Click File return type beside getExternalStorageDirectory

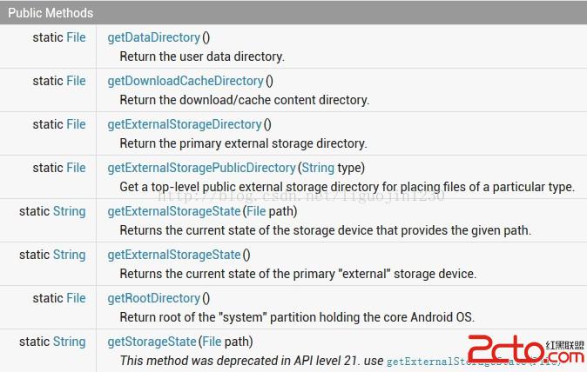[x=76, y=124]
